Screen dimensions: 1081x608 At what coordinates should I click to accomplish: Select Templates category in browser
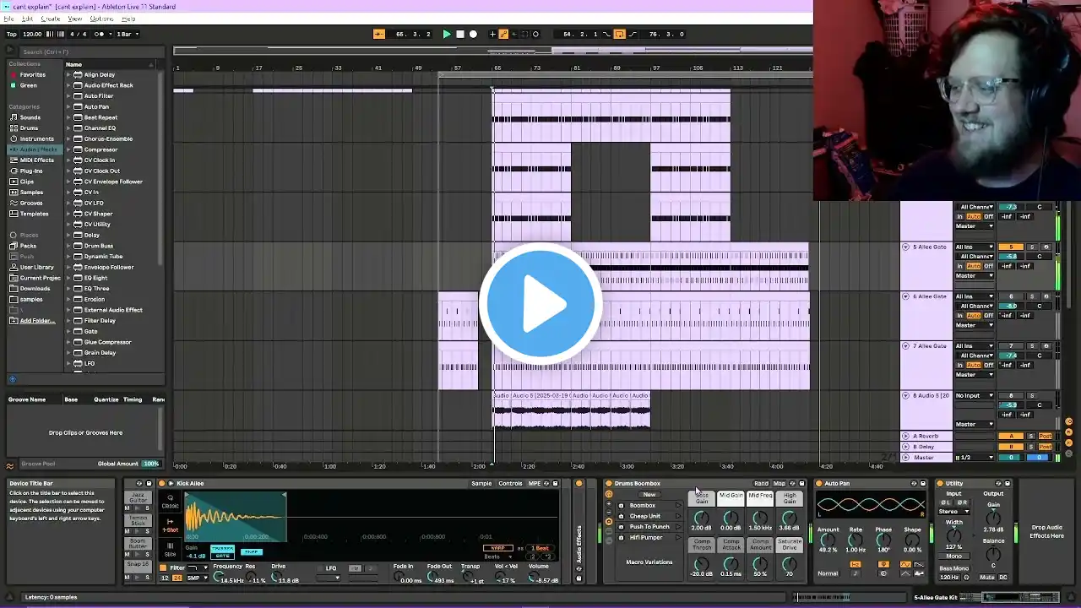(34, 214)
